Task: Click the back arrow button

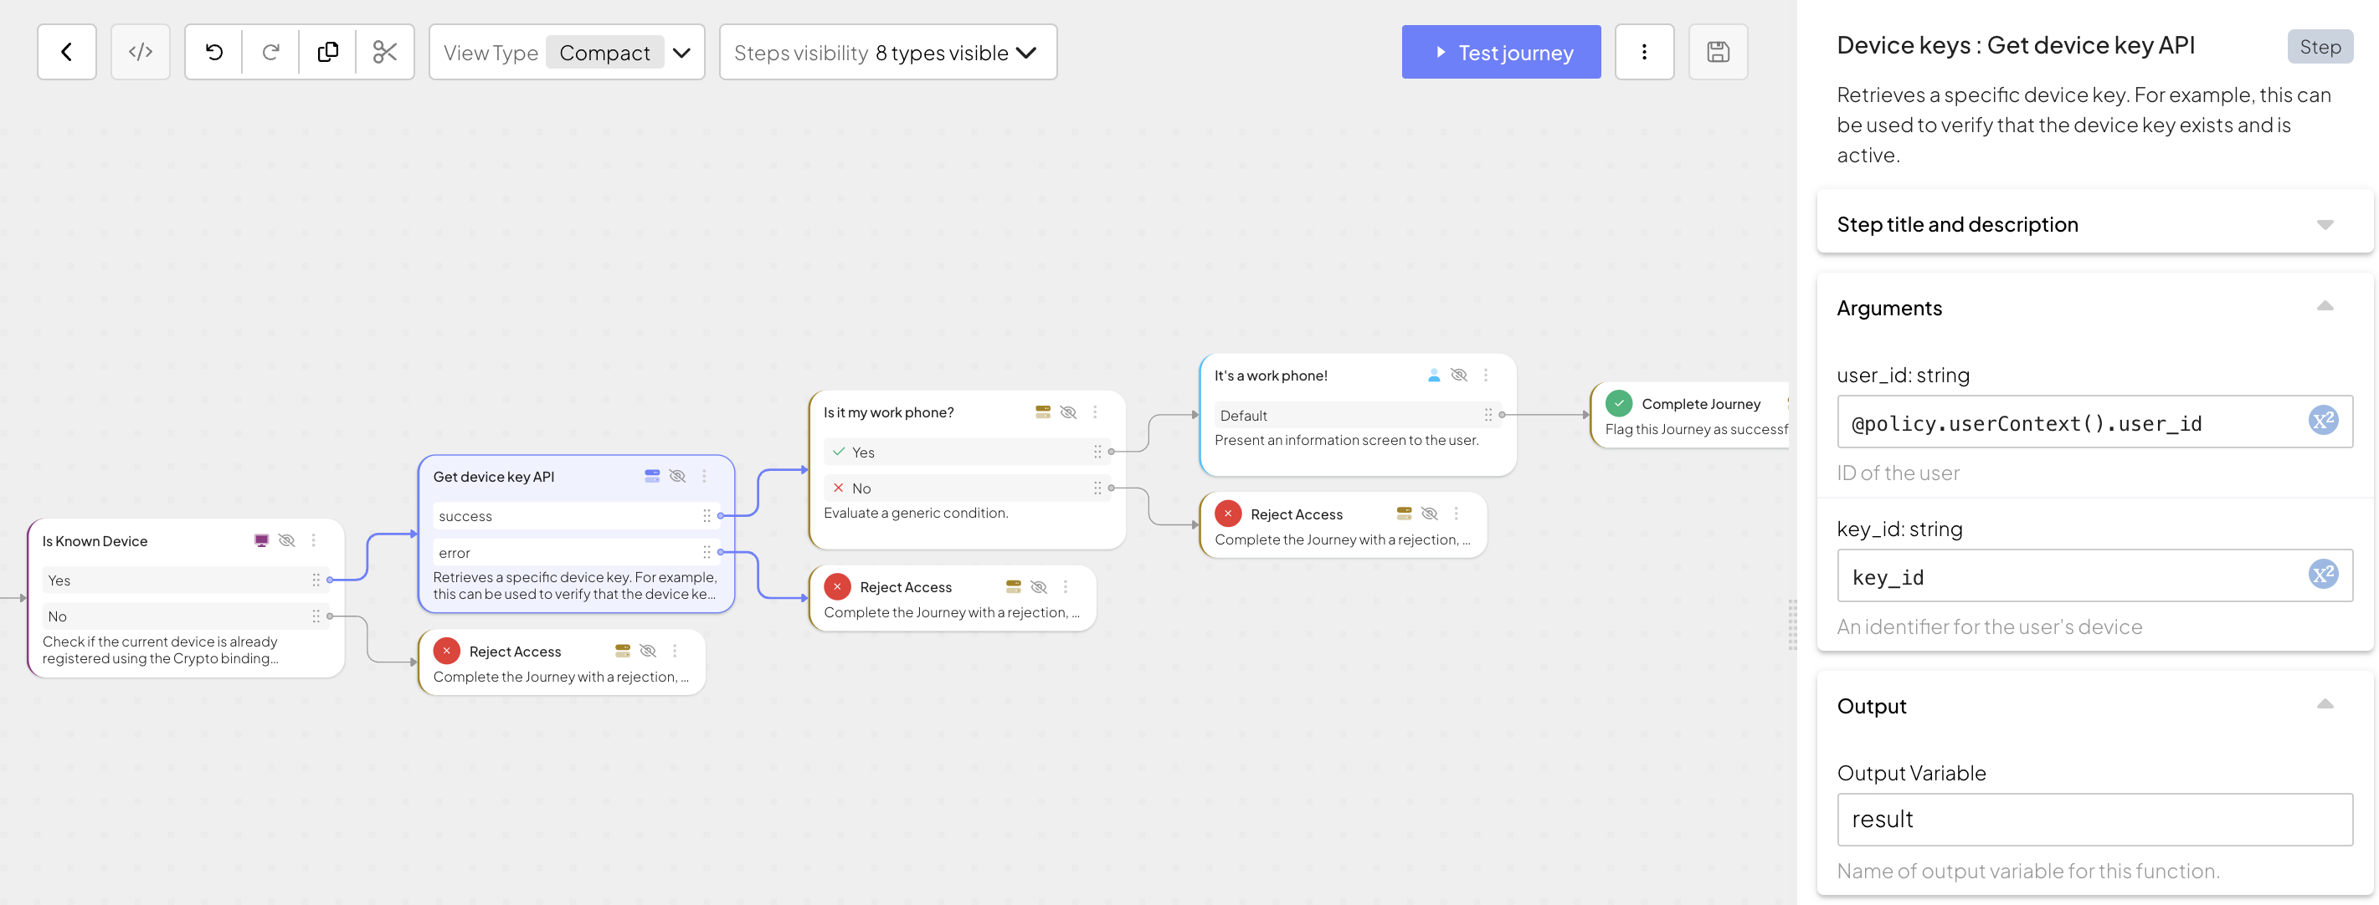Action: click(x=66, y=53)
